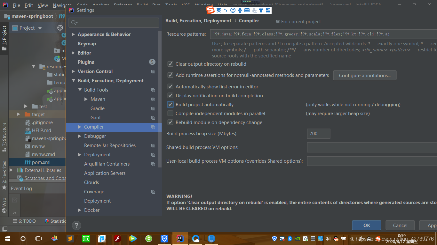The image size is (437, 245).
Task: Click the settings search input box
Action: coord(114,23)
